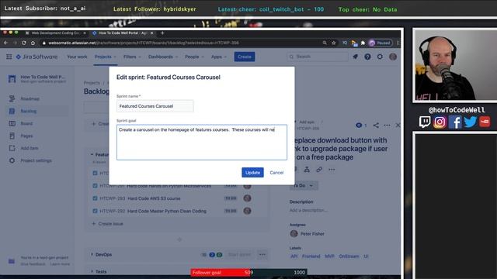Open Your work menu
497x279 pixels.
click(77, 57)
